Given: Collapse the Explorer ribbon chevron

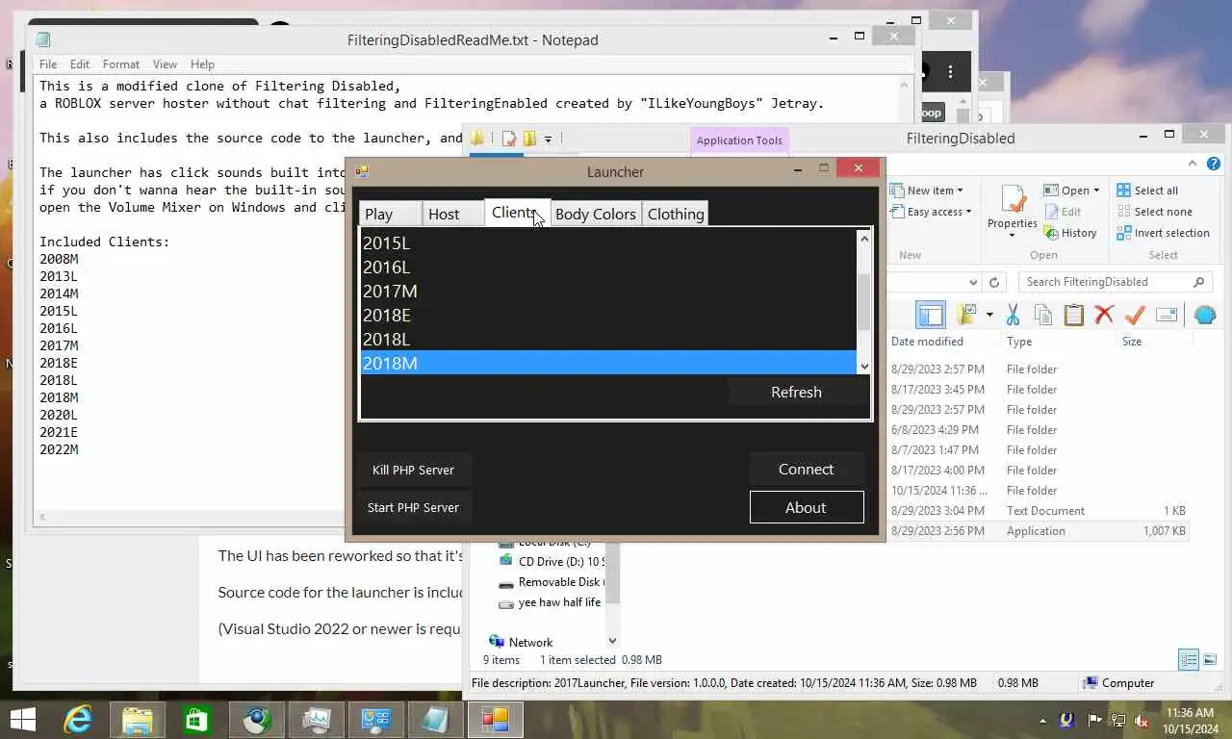Looking at the screenshot, I should [1193, 164].
